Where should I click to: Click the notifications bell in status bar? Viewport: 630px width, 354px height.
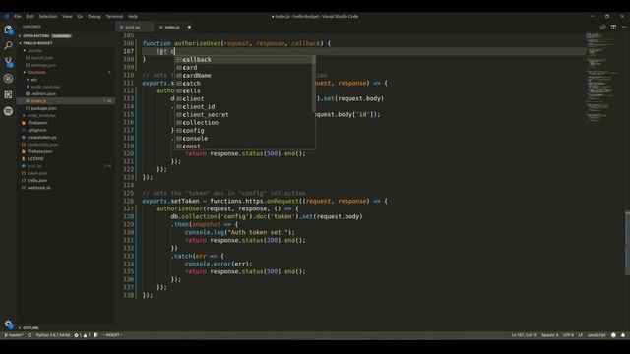(x=623, y=335)
